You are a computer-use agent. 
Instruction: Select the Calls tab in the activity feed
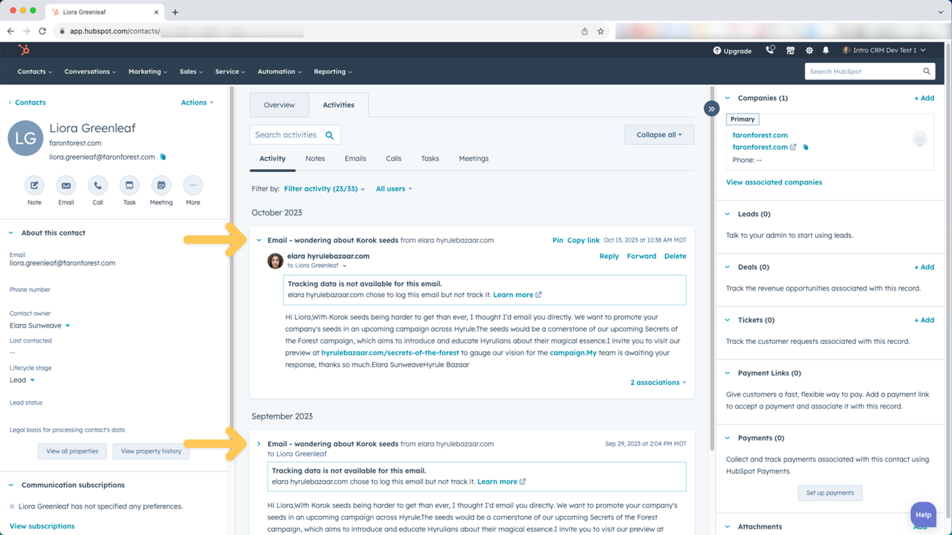click(x=393, y=158)
